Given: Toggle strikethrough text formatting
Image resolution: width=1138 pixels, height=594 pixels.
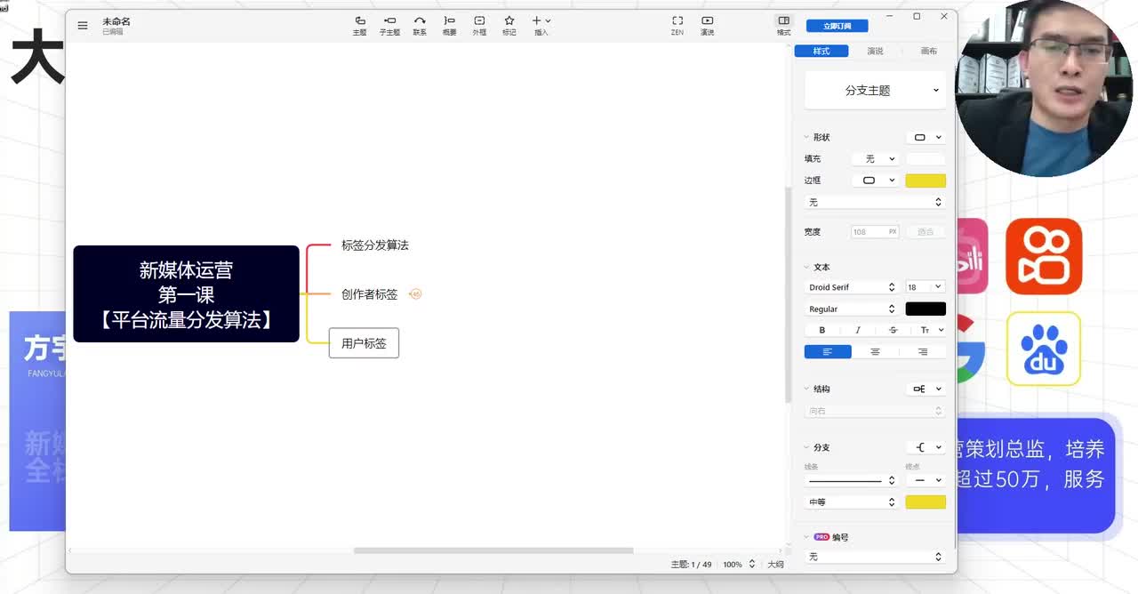Looking at the screenshot, I should coord(893,330).
